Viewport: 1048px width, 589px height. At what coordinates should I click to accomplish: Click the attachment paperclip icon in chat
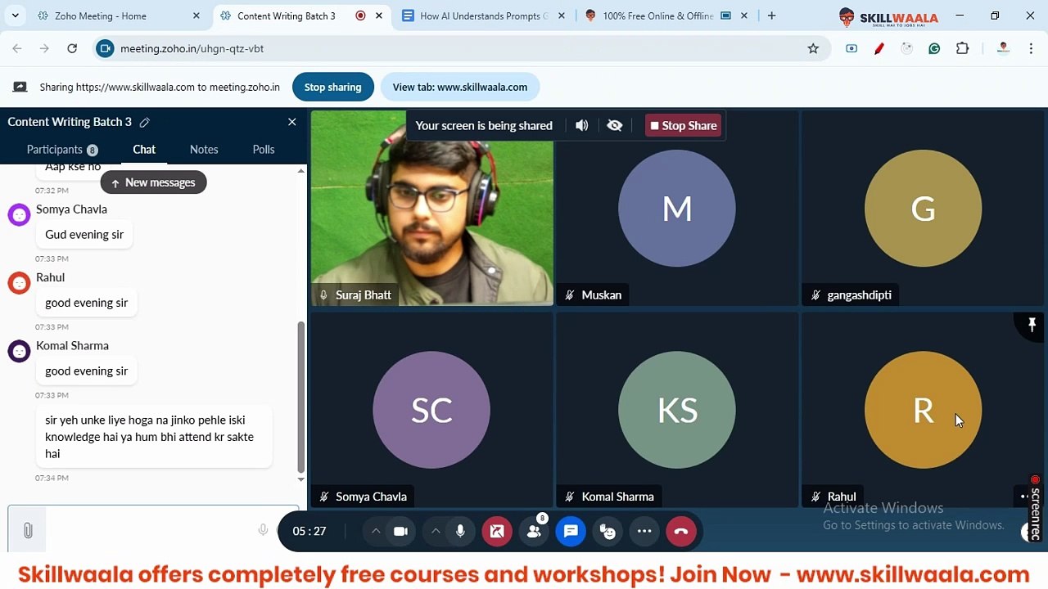coord(28,530)
